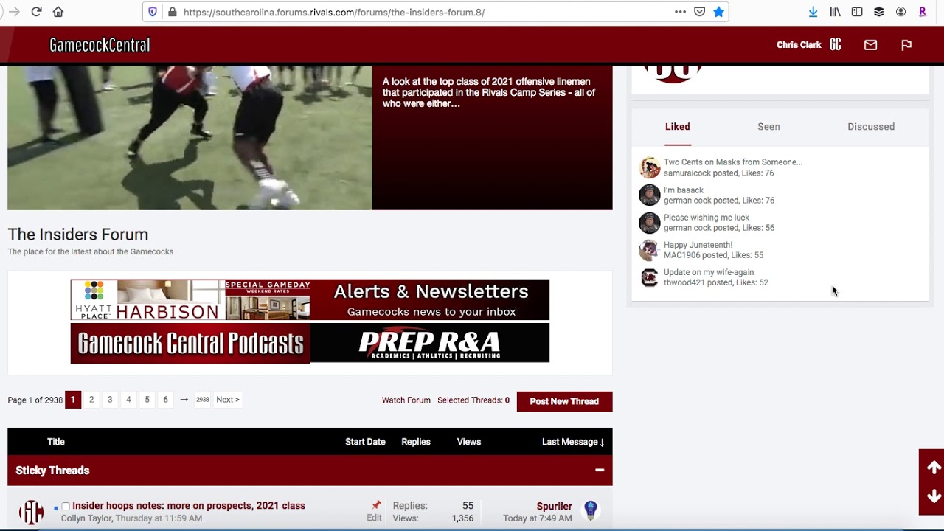The height and width of the screenshot is (531, 944).
Task: Click Post New Thread button
Action: point(564,401)
